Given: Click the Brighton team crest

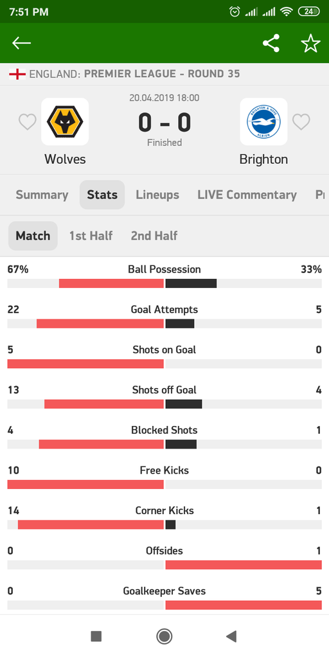Looking at the screenshot, I should (263, 121).
